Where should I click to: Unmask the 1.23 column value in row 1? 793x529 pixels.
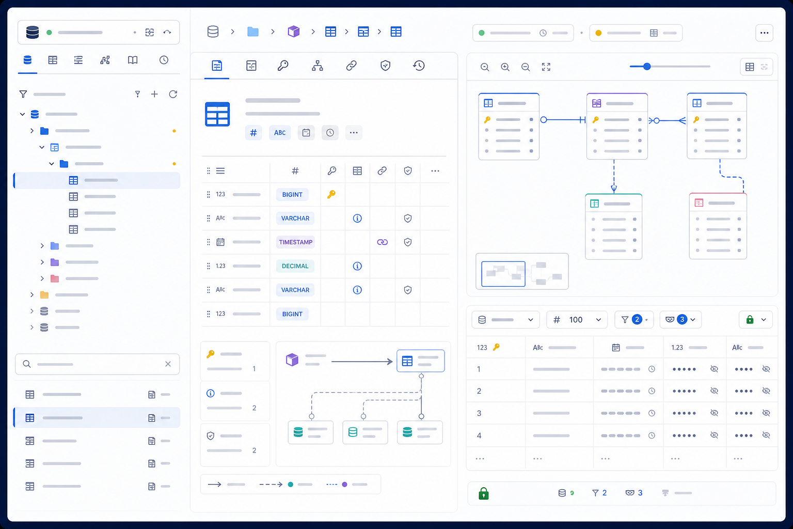pyautogui.click(x=715, y=369)
